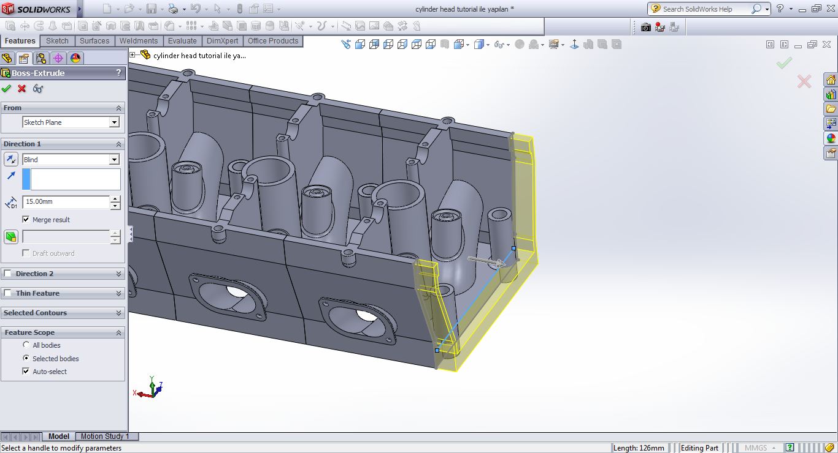Open the Evaluate tab
The height and width of the screenshot is (453, 838).
point(182,41)
